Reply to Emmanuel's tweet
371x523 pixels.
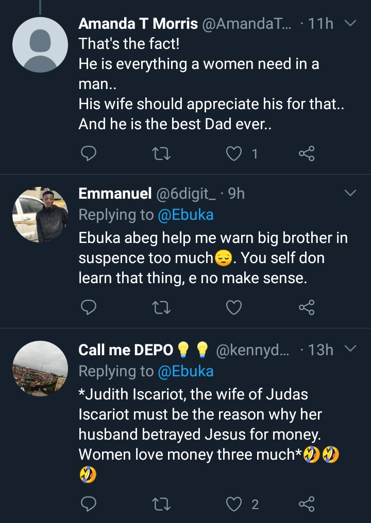(89, 308)
